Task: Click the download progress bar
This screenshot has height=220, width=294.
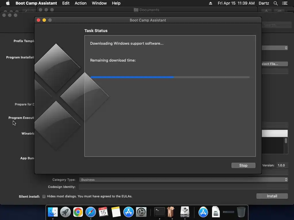Action: click(170, 77)
